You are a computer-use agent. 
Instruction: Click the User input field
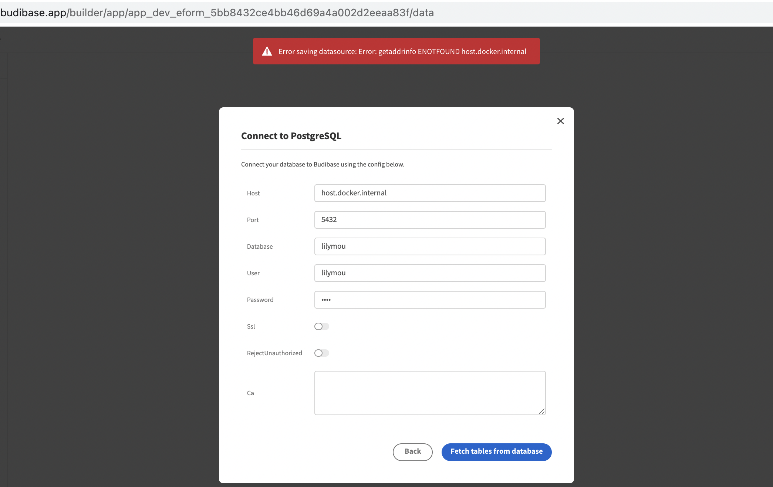click(430, 273)
